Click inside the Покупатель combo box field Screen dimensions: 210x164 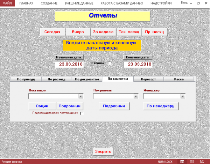point(113,96)
